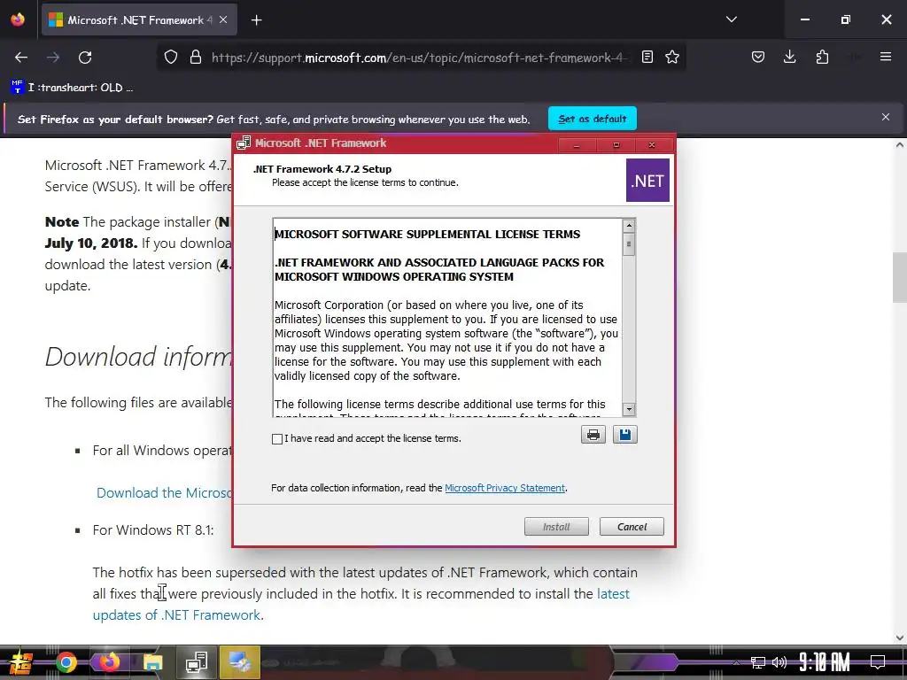Screen dimensions: 907x680
Task: Expand the list all tabs dropdown
Action: point(731,19)
